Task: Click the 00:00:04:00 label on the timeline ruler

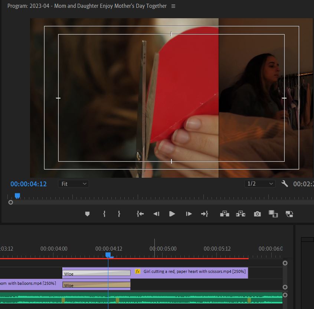Action: [x=54, y=249]
